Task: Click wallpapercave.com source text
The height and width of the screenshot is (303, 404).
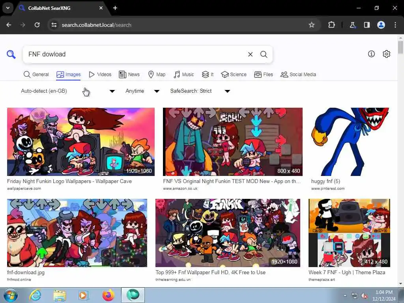Action: click(24, 189)
